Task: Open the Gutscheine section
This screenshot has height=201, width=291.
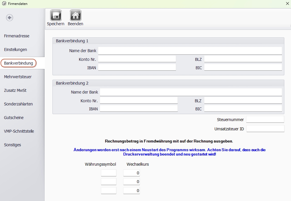Action: (14, 118)
